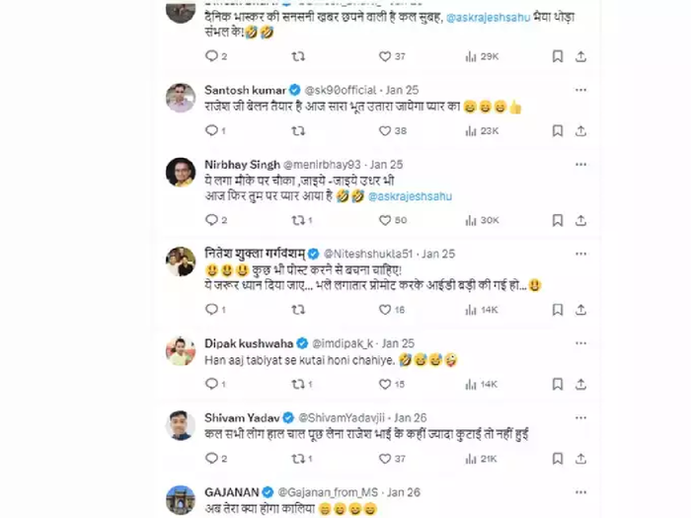Share Santosh kumar's tweet
The width and height of the screenshot is (691, 518).
coord(583,130)
